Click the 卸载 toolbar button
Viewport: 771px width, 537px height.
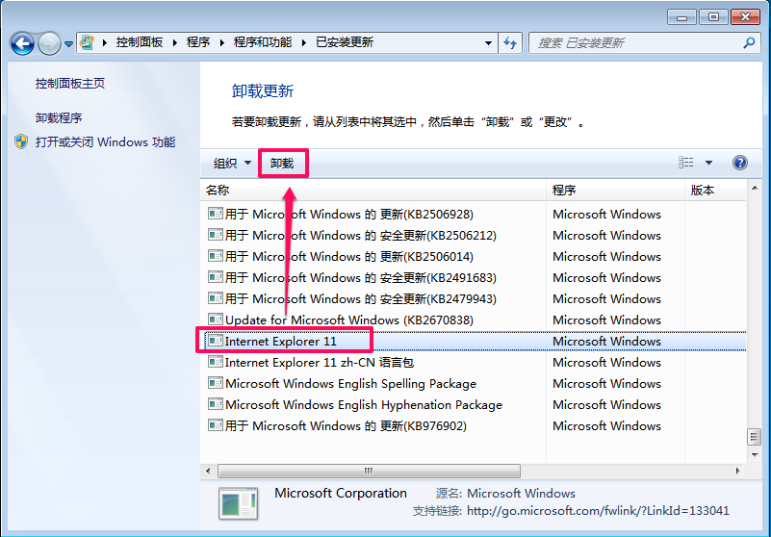pyautogui.click(x=282, y=164)
